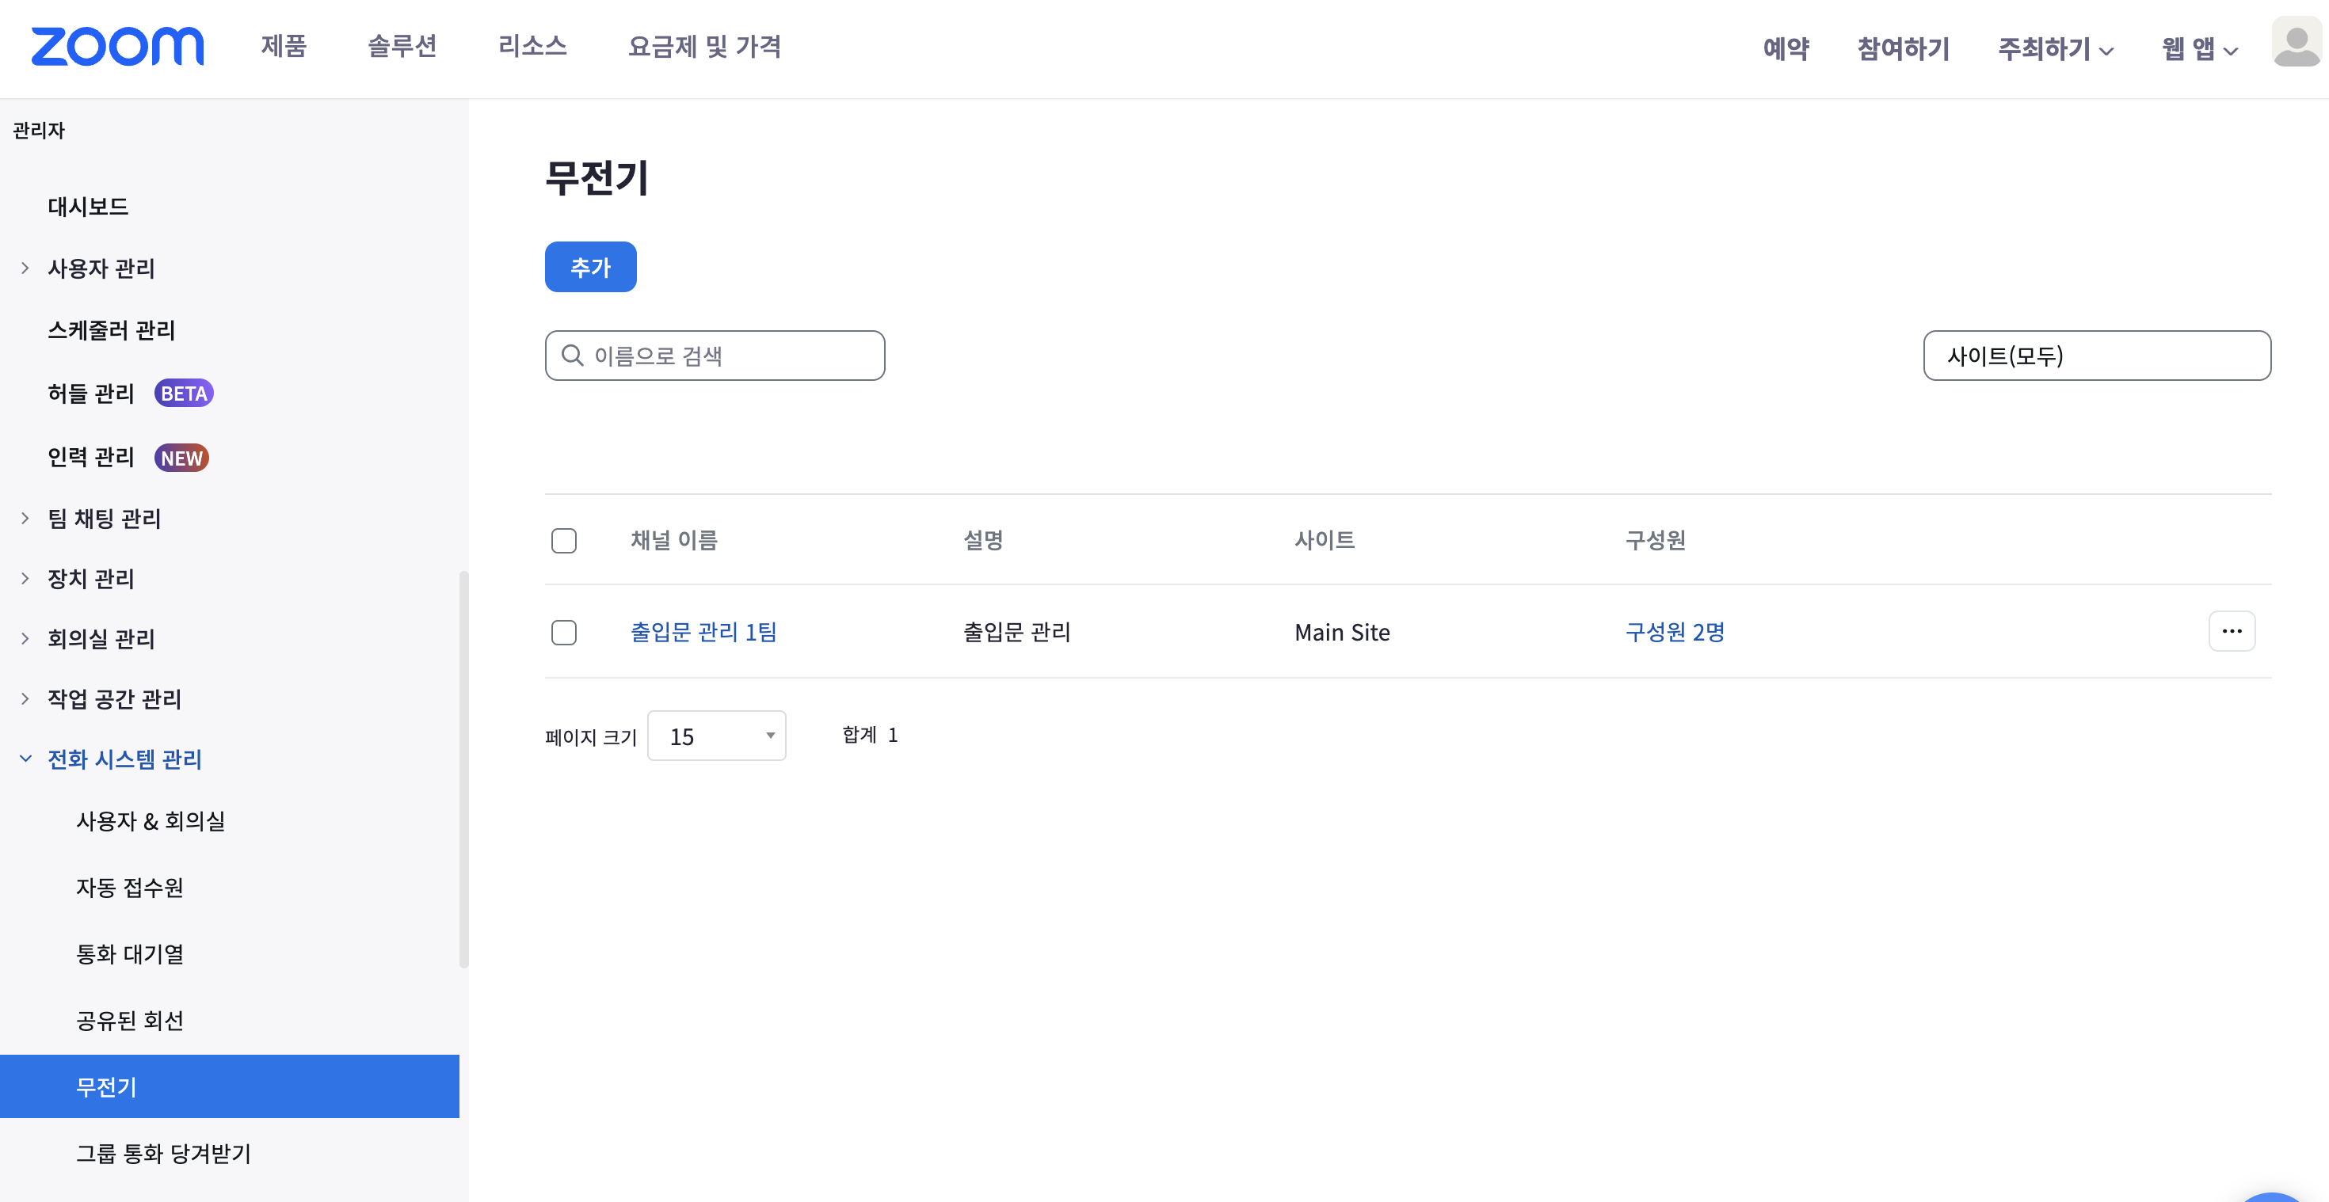Open 그룹 통화 당겨받기 submenu item
Viewport: 2329px width, 1202px height.
pyautogui.click(x=162, y=1153)
